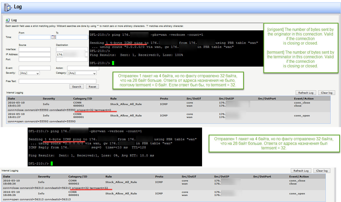Image resolution: width=341 pixels, height=202 pixels.
Task: Click the Source IP Address field
Action: 35,54
